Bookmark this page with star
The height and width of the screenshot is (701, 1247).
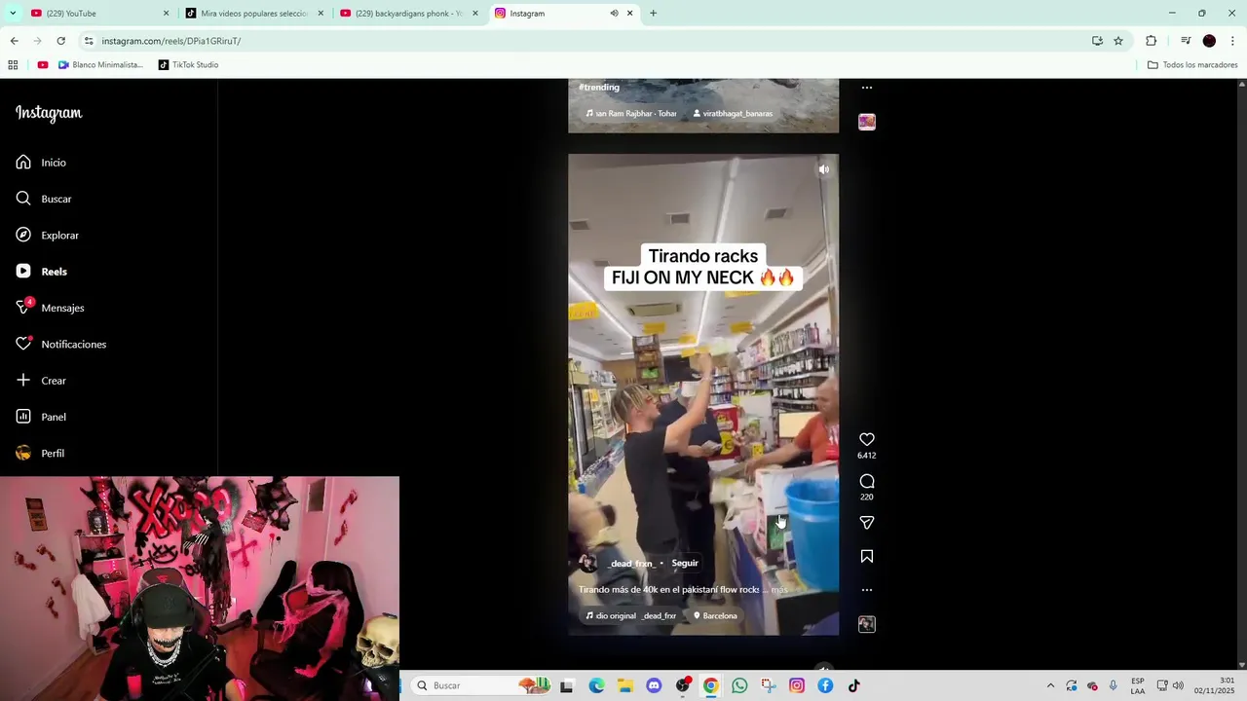[x=1118, y=41]
